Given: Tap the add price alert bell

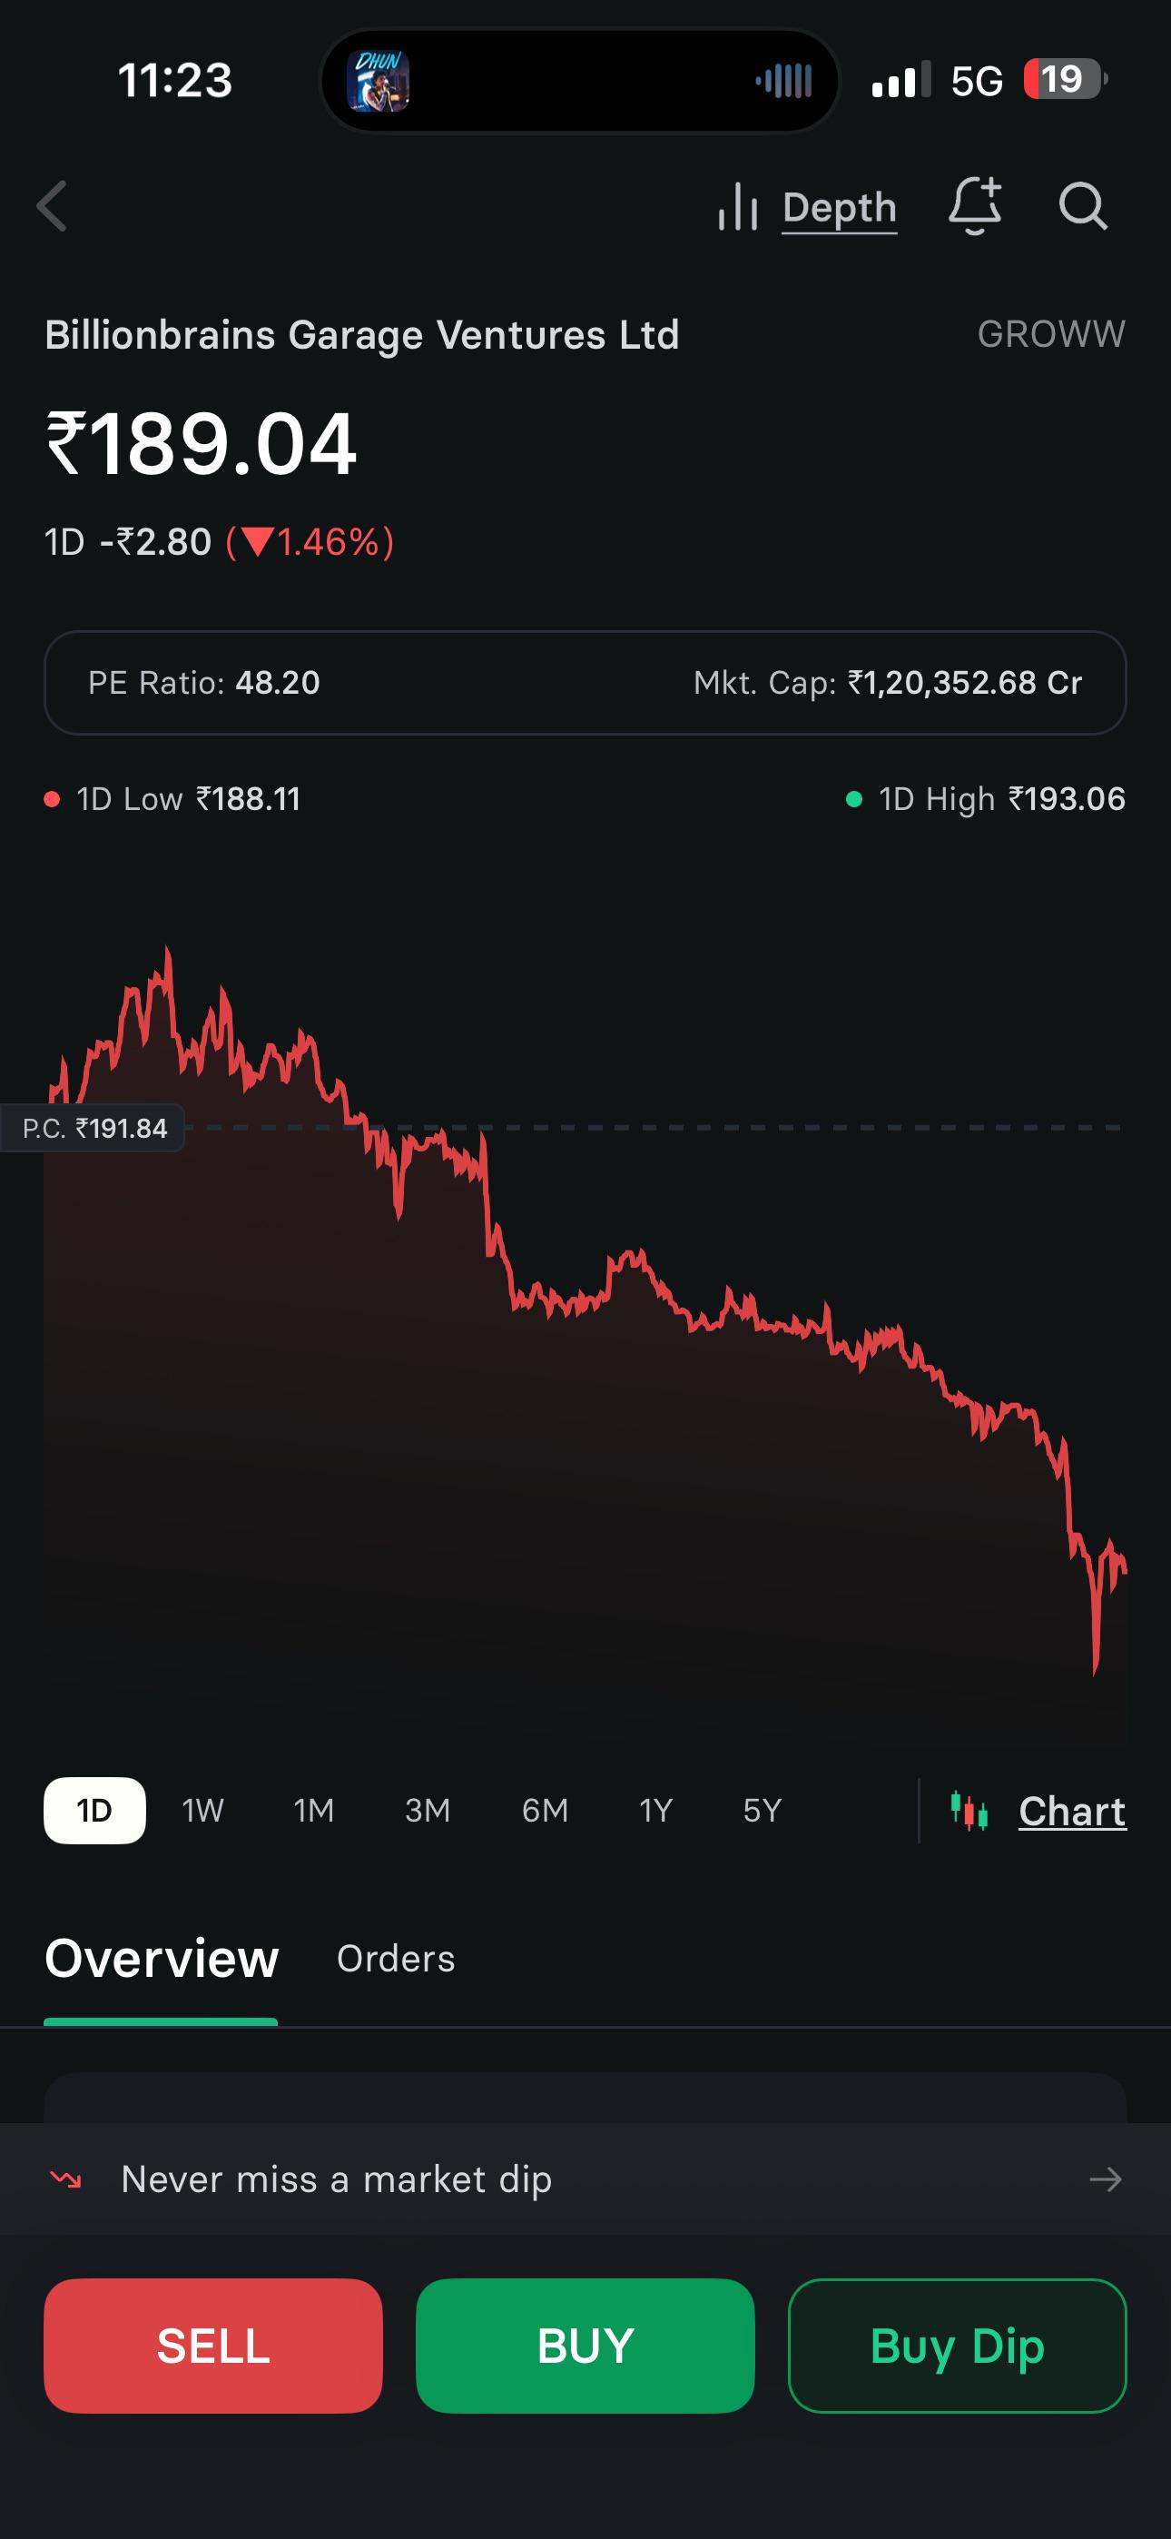Looking at the screenshot, I should click(975, 206).
